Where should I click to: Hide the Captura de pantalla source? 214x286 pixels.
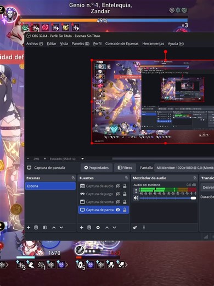pos(118,210)
